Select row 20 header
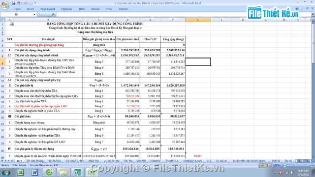The height and width of the screenshot is (177, 315). click(x=2, y=117)
